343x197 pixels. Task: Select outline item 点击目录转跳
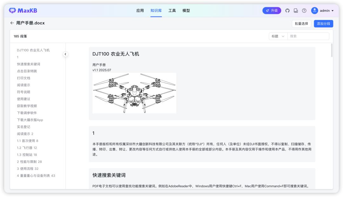(x=27, y=71)
